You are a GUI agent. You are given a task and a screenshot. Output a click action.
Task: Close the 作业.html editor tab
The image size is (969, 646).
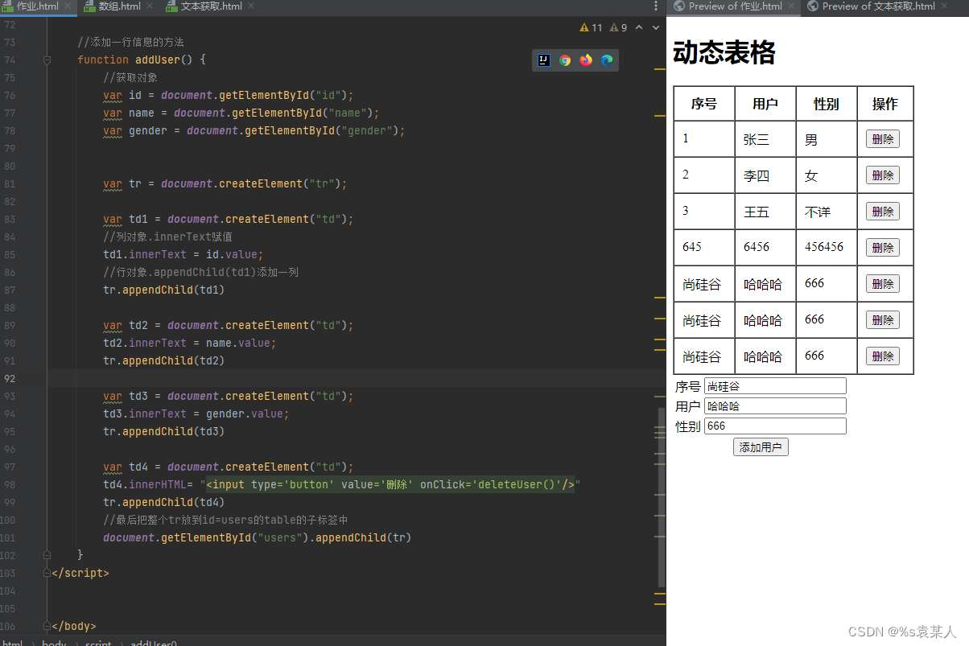point(67,6)
